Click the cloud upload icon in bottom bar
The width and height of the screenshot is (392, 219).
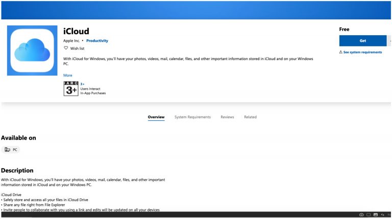[x=361, y=215]
